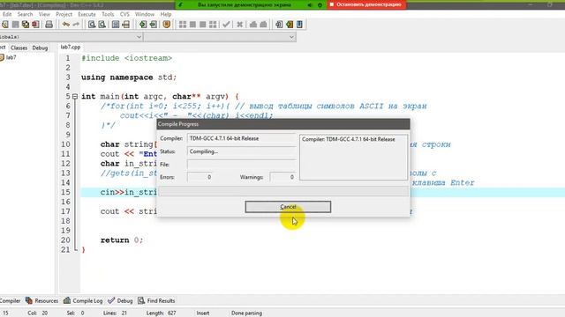
Task: Open the globals scope dropdown
Action: point(139,37)
